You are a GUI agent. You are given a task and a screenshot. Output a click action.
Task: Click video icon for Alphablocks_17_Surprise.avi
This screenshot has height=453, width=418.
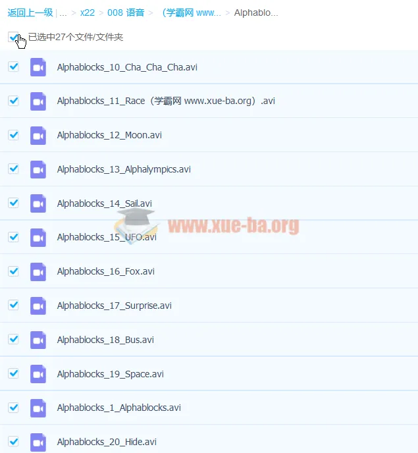(38, 306)
